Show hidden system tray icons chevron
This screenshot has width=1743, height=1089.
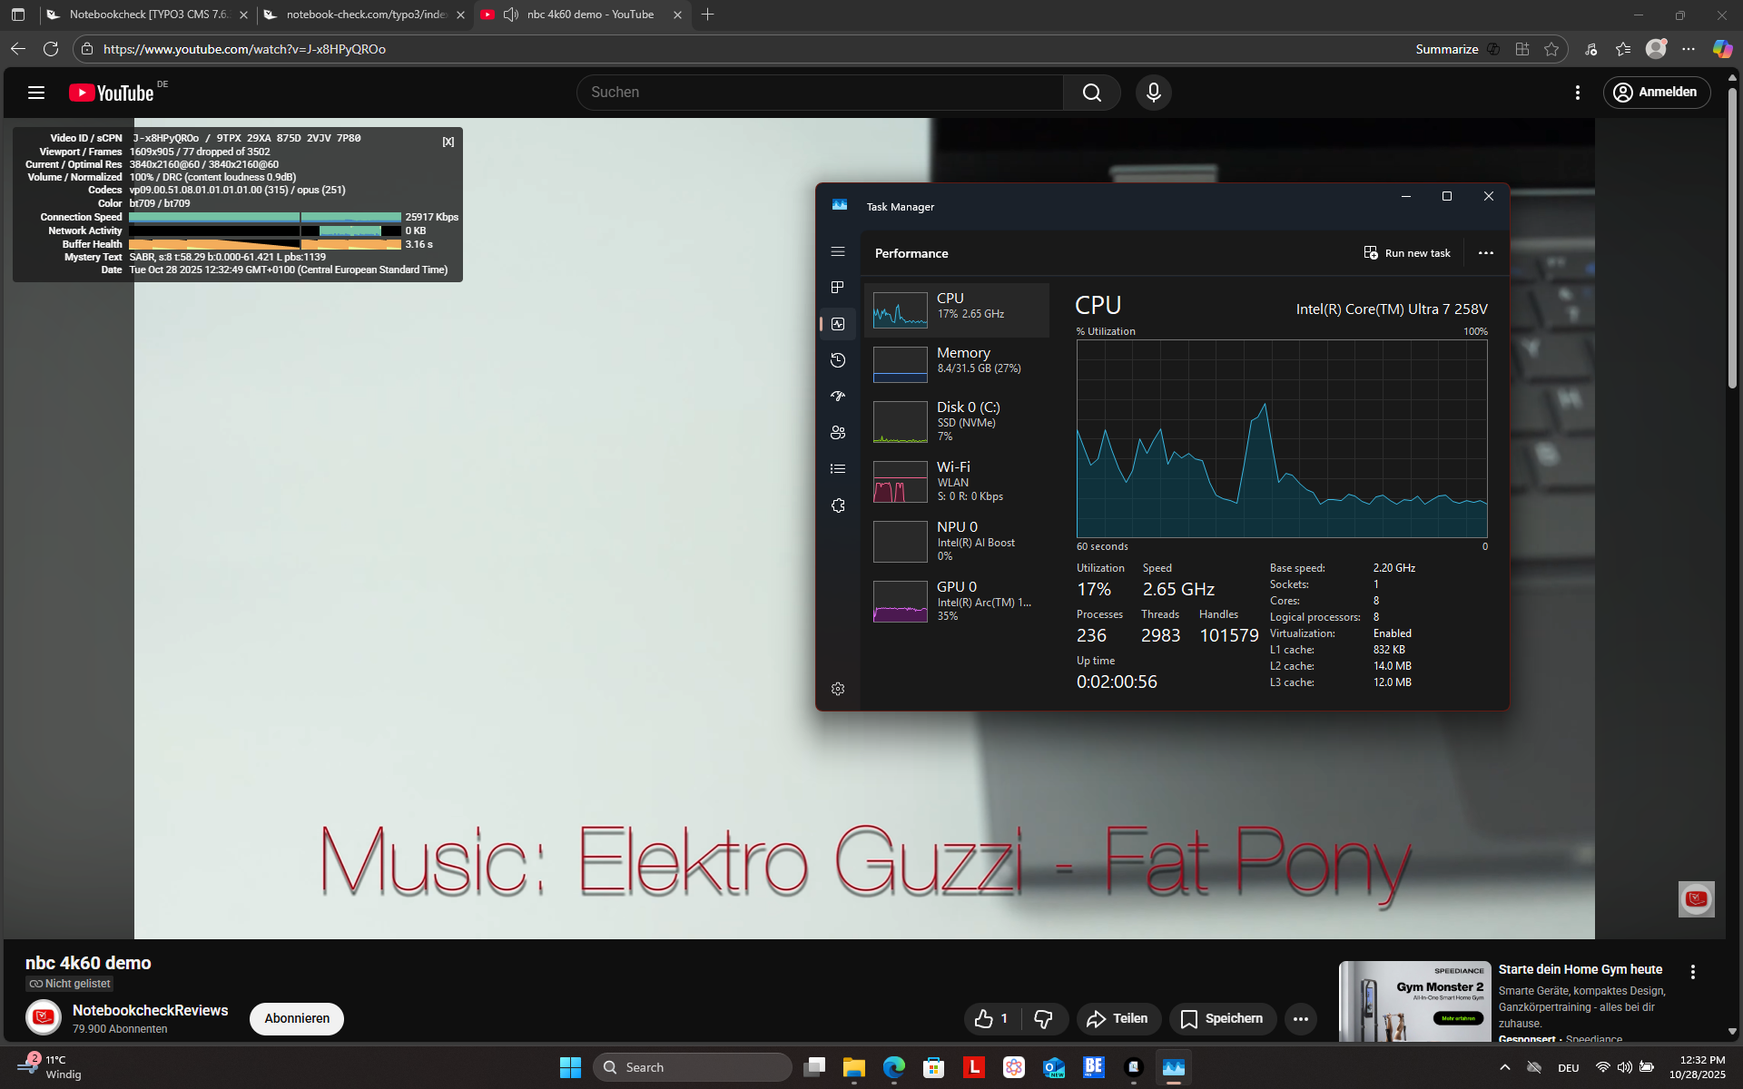(1505, 1067)
